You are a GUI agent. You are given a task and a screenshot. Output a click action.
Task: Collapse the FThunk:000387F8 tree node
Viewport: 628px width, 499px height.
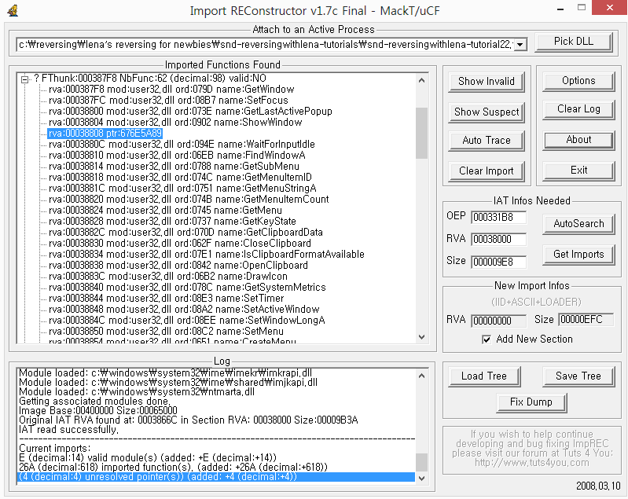pyautogui.click(x=25, y=79)
